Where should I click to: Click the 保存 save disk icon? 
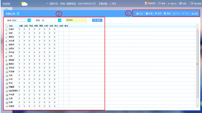tap(174, 13)
